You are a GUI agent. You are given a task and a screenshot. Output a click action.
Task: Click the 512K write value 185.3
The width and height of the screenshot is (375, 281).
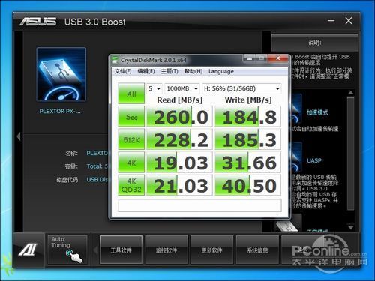[x=248, y=139]
